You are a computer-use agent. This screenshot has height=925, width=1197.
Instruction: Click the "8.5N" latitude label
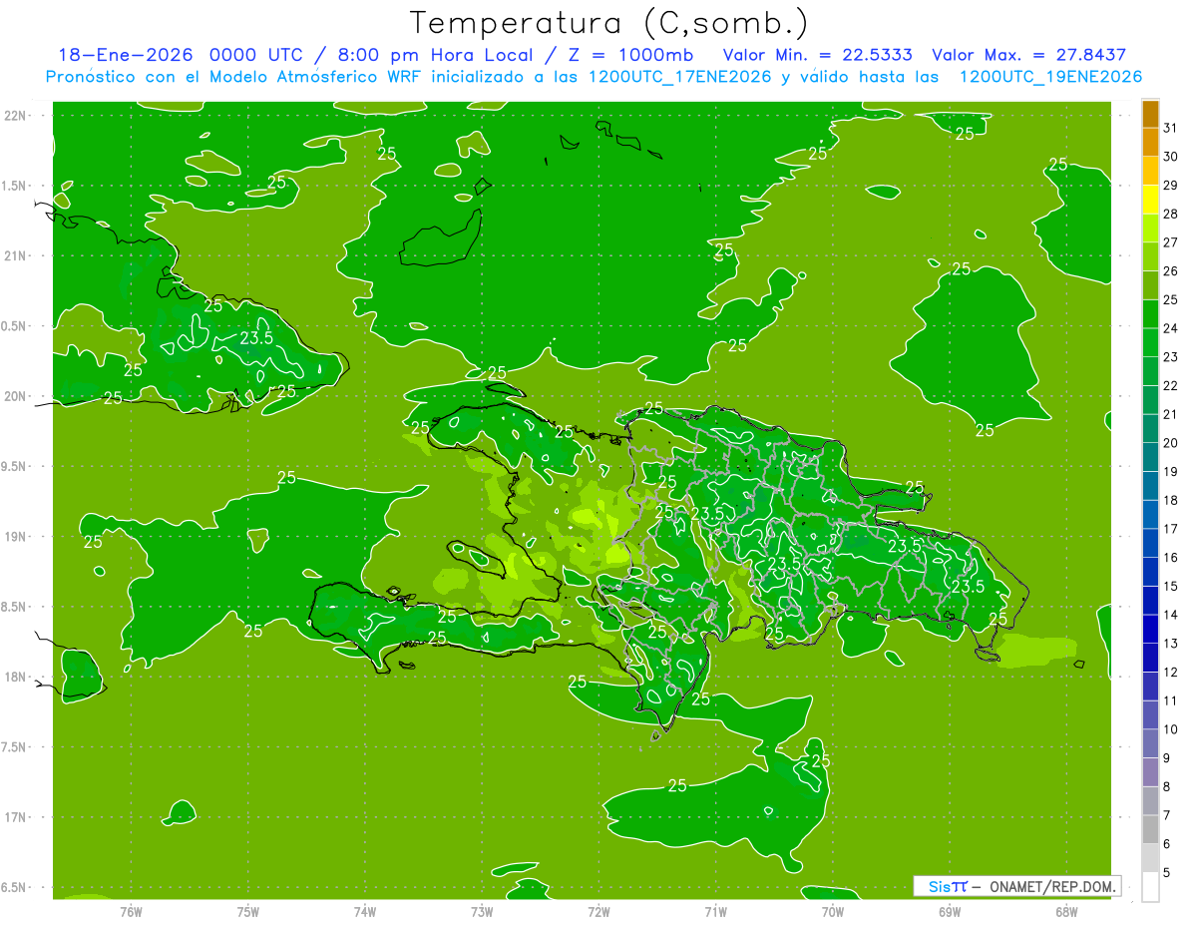(x=14, y=607)
